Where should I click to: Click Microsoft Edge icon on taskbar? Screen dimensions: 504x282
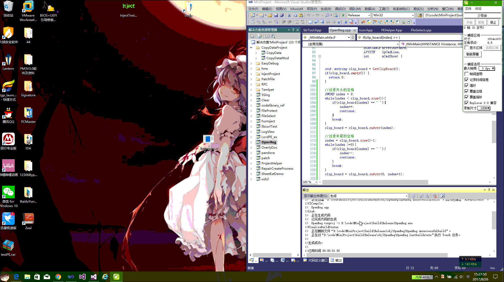pos(16,277)
